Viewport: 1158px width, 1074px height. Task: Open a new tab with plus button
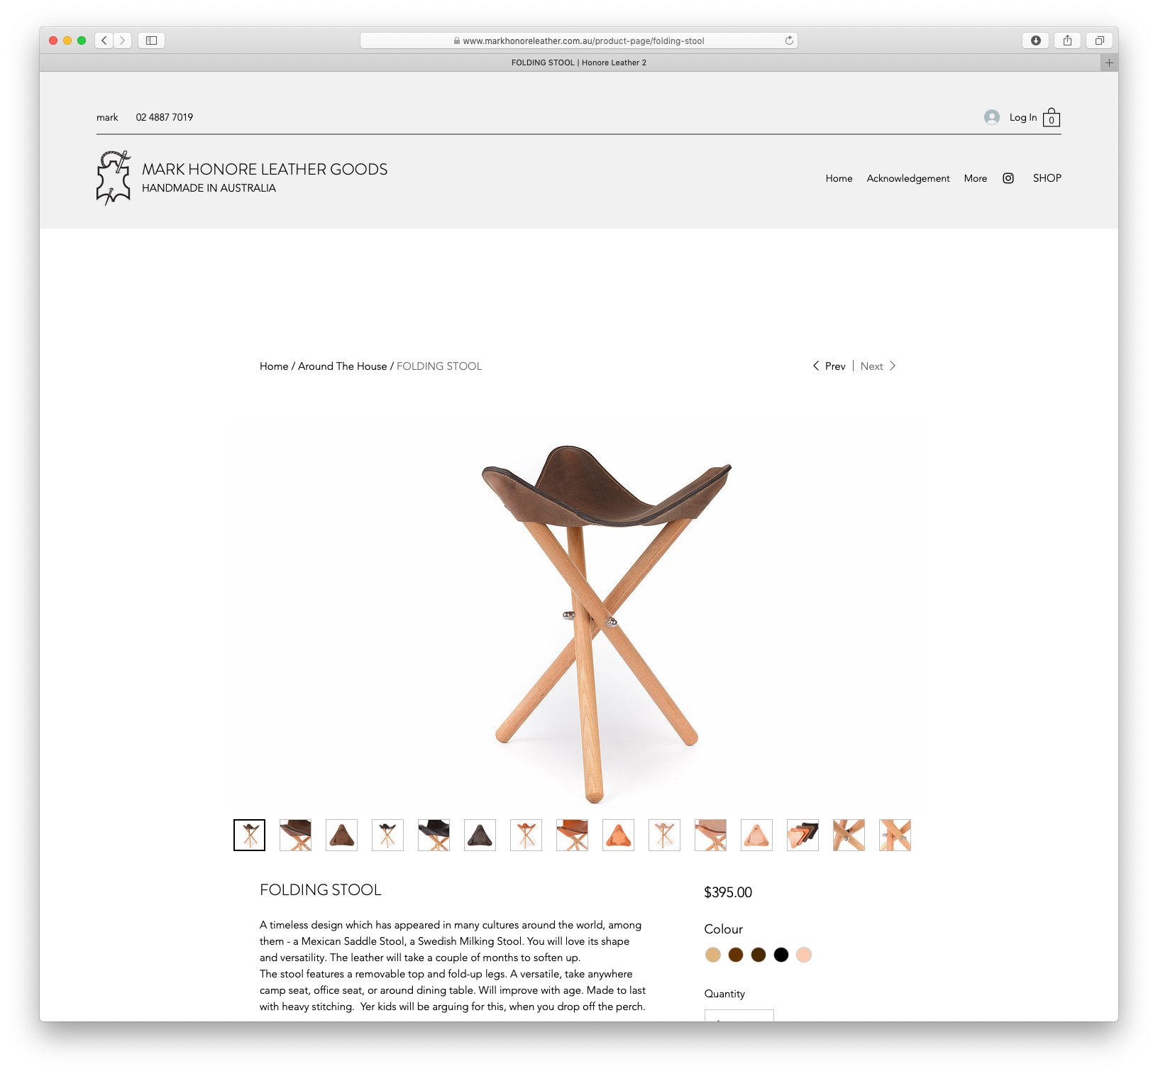click(1110, 62)
